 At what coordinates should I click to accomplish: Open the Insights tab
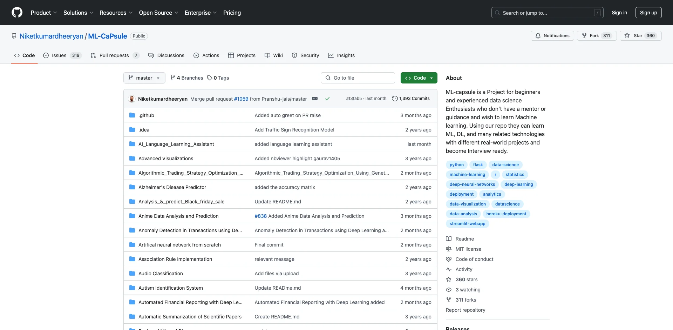[341, 55]
